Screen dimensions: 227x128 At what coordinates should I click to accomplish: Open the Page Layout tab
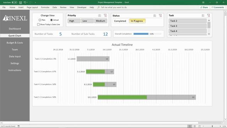point(32,7)
